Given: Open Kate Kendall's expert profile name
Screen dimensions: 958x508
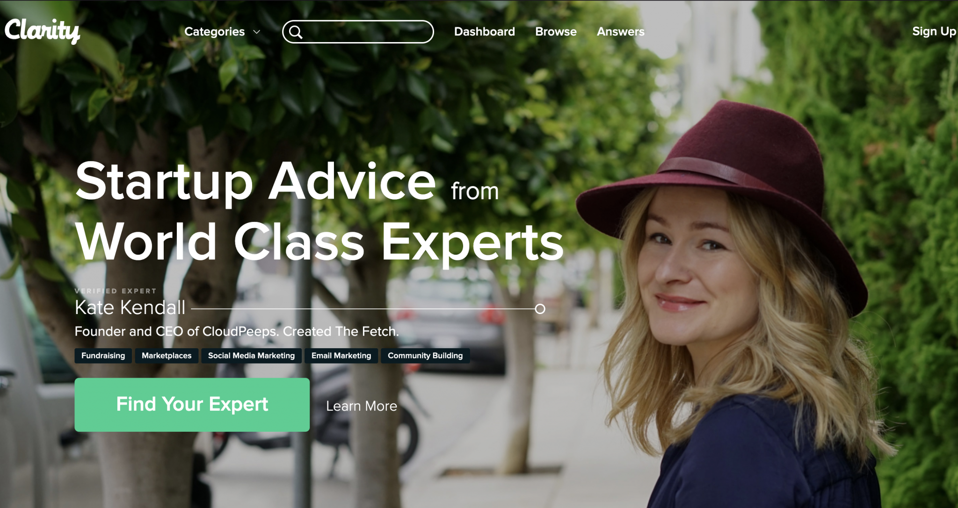Looking at the screenshot, I should tap(130, 308).
